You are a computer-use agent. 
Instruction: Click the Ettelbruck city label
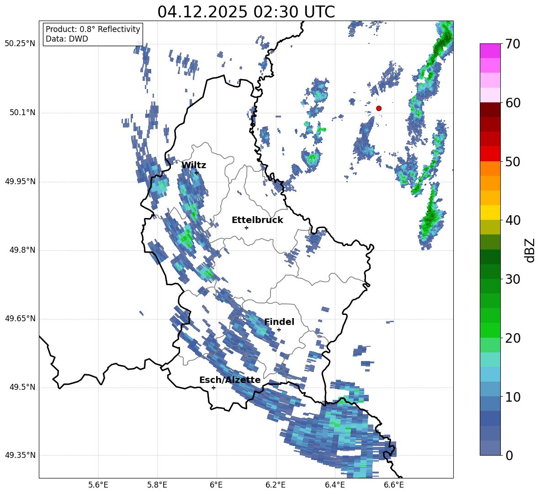pos(257,220)
